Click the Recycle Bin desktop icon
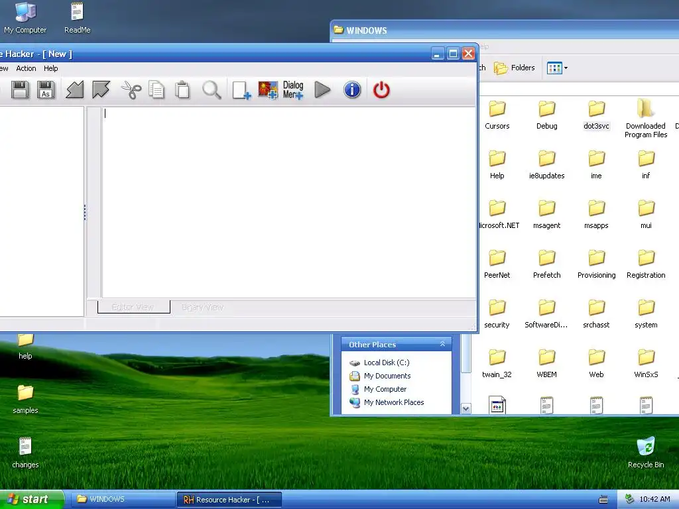The width and height of the screenshot is (679, 509). 646,453
